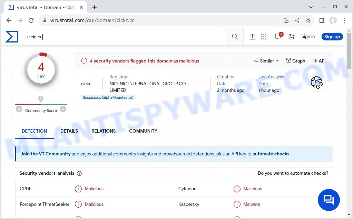Click the Kaspersky vendor name
353x219 pixels.
point(189,204)
